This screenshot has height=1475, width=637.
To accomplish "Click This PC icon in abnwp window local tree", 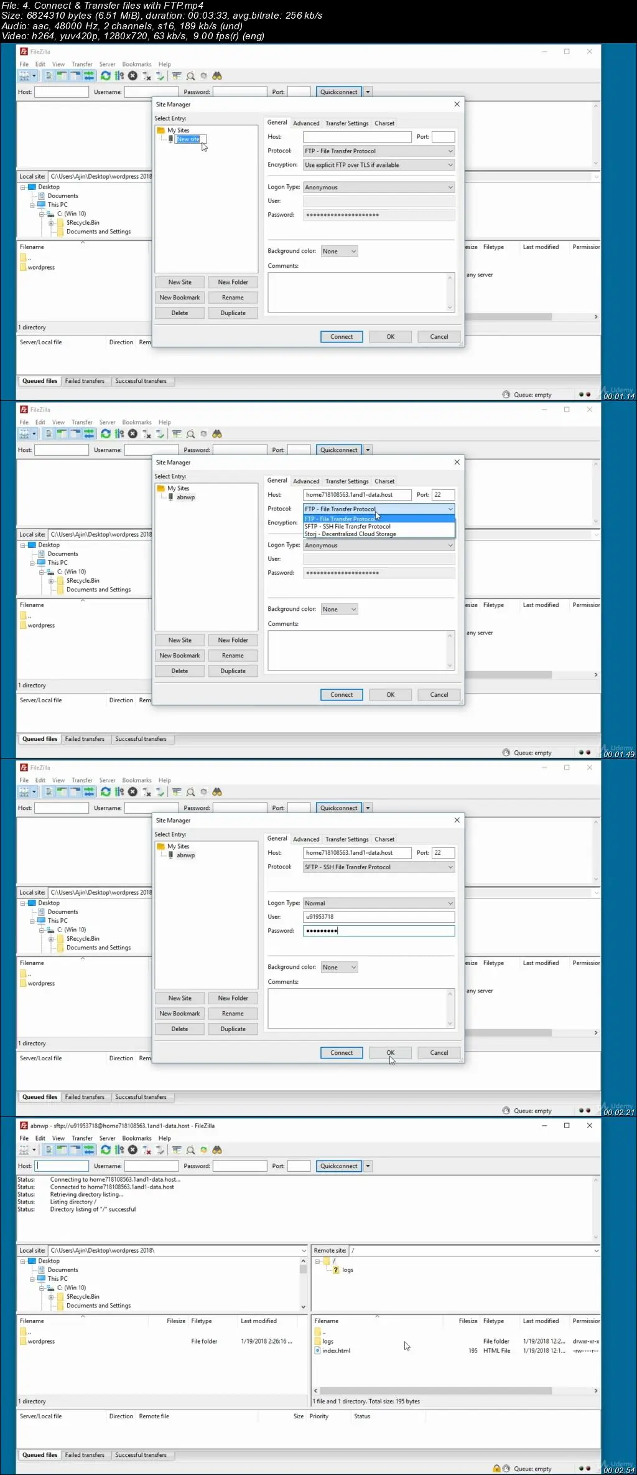I will tap(42, 1278).
